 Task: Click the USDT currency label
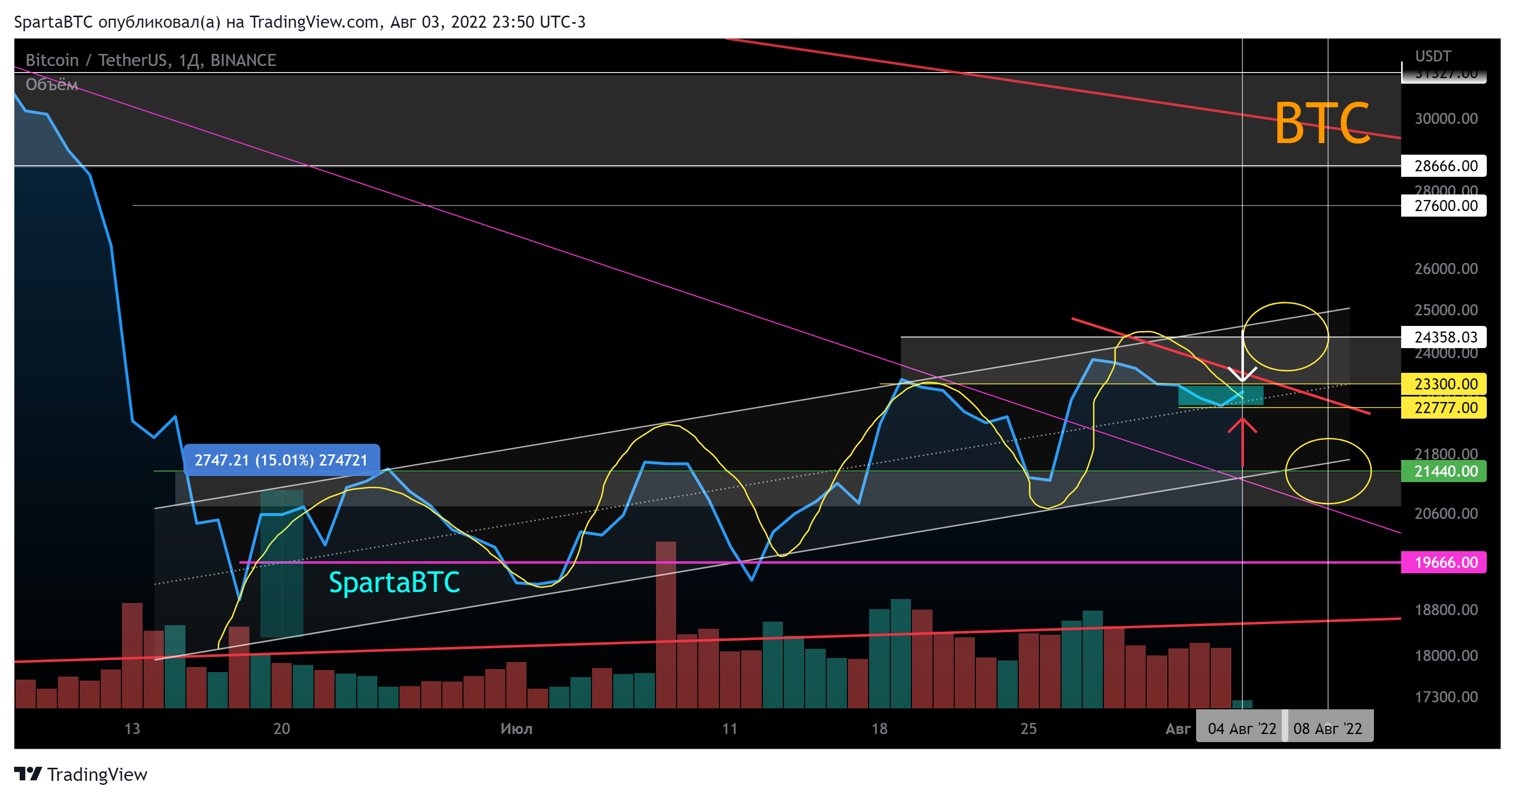1433,56
